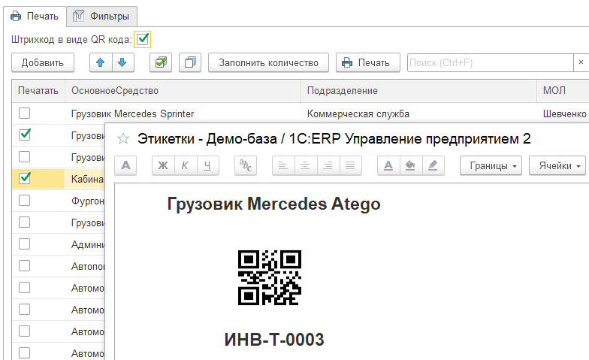This screenshot has width=589, height=360.
Task: Check the Автопо row checkbox
Action: (24, 266)
